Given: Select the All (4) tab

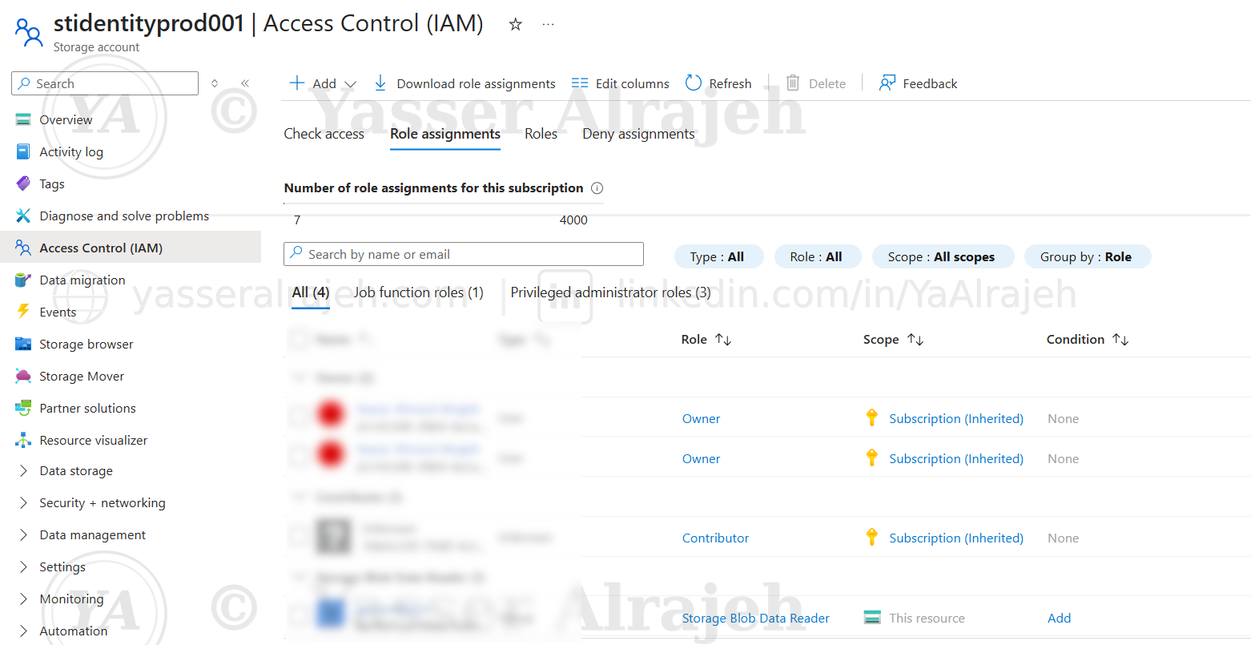Looking at the screenshot, I should 311,292.
